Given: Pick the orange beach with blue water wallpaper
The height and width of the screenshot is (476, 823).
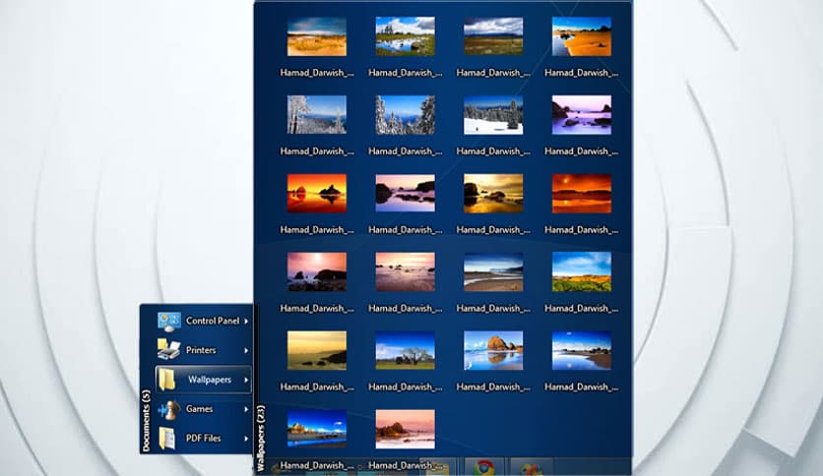Looking at the screenshot, I should pyautogui.click(x=582, y=36).
